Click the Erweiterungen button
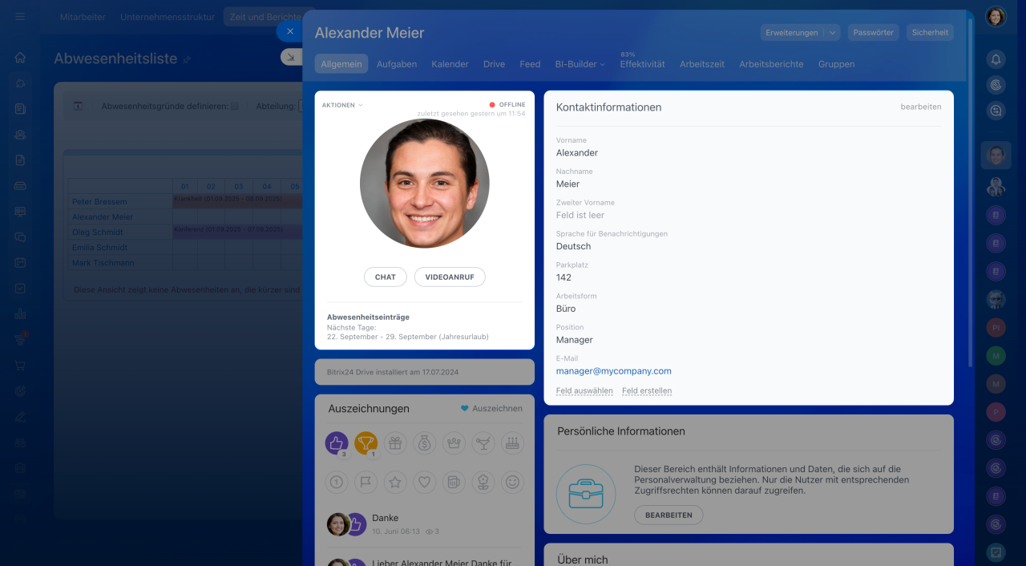The image size is (1026, 566). point(792,33)
